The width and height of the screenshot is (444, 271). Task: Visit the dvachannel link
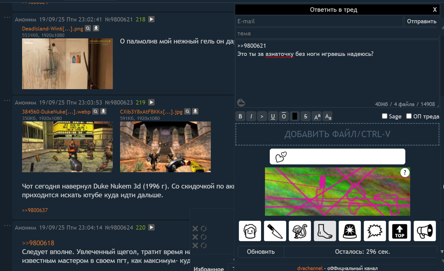310,268
